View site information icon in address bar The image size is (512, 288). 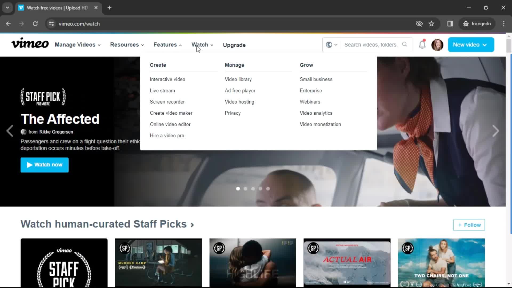pos(51,24)
